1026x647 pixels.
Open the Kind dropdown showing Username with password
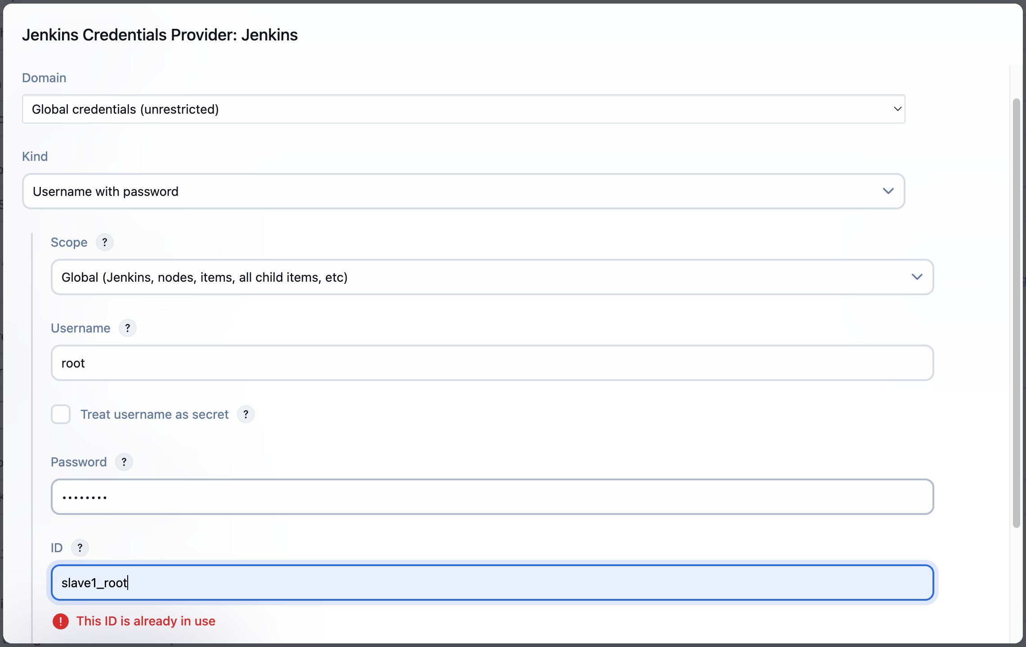point(464,191)
